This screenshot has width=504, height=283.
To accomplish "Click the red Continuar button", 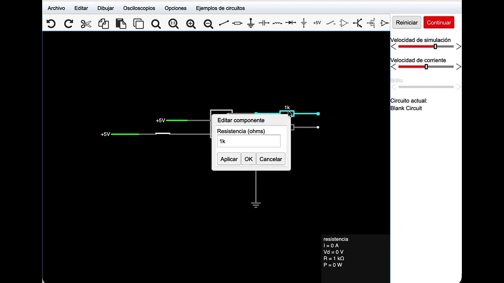I will (439, 22).
